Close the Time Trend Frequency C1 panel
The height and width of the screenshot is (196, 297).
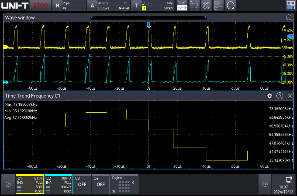[290, 96]
